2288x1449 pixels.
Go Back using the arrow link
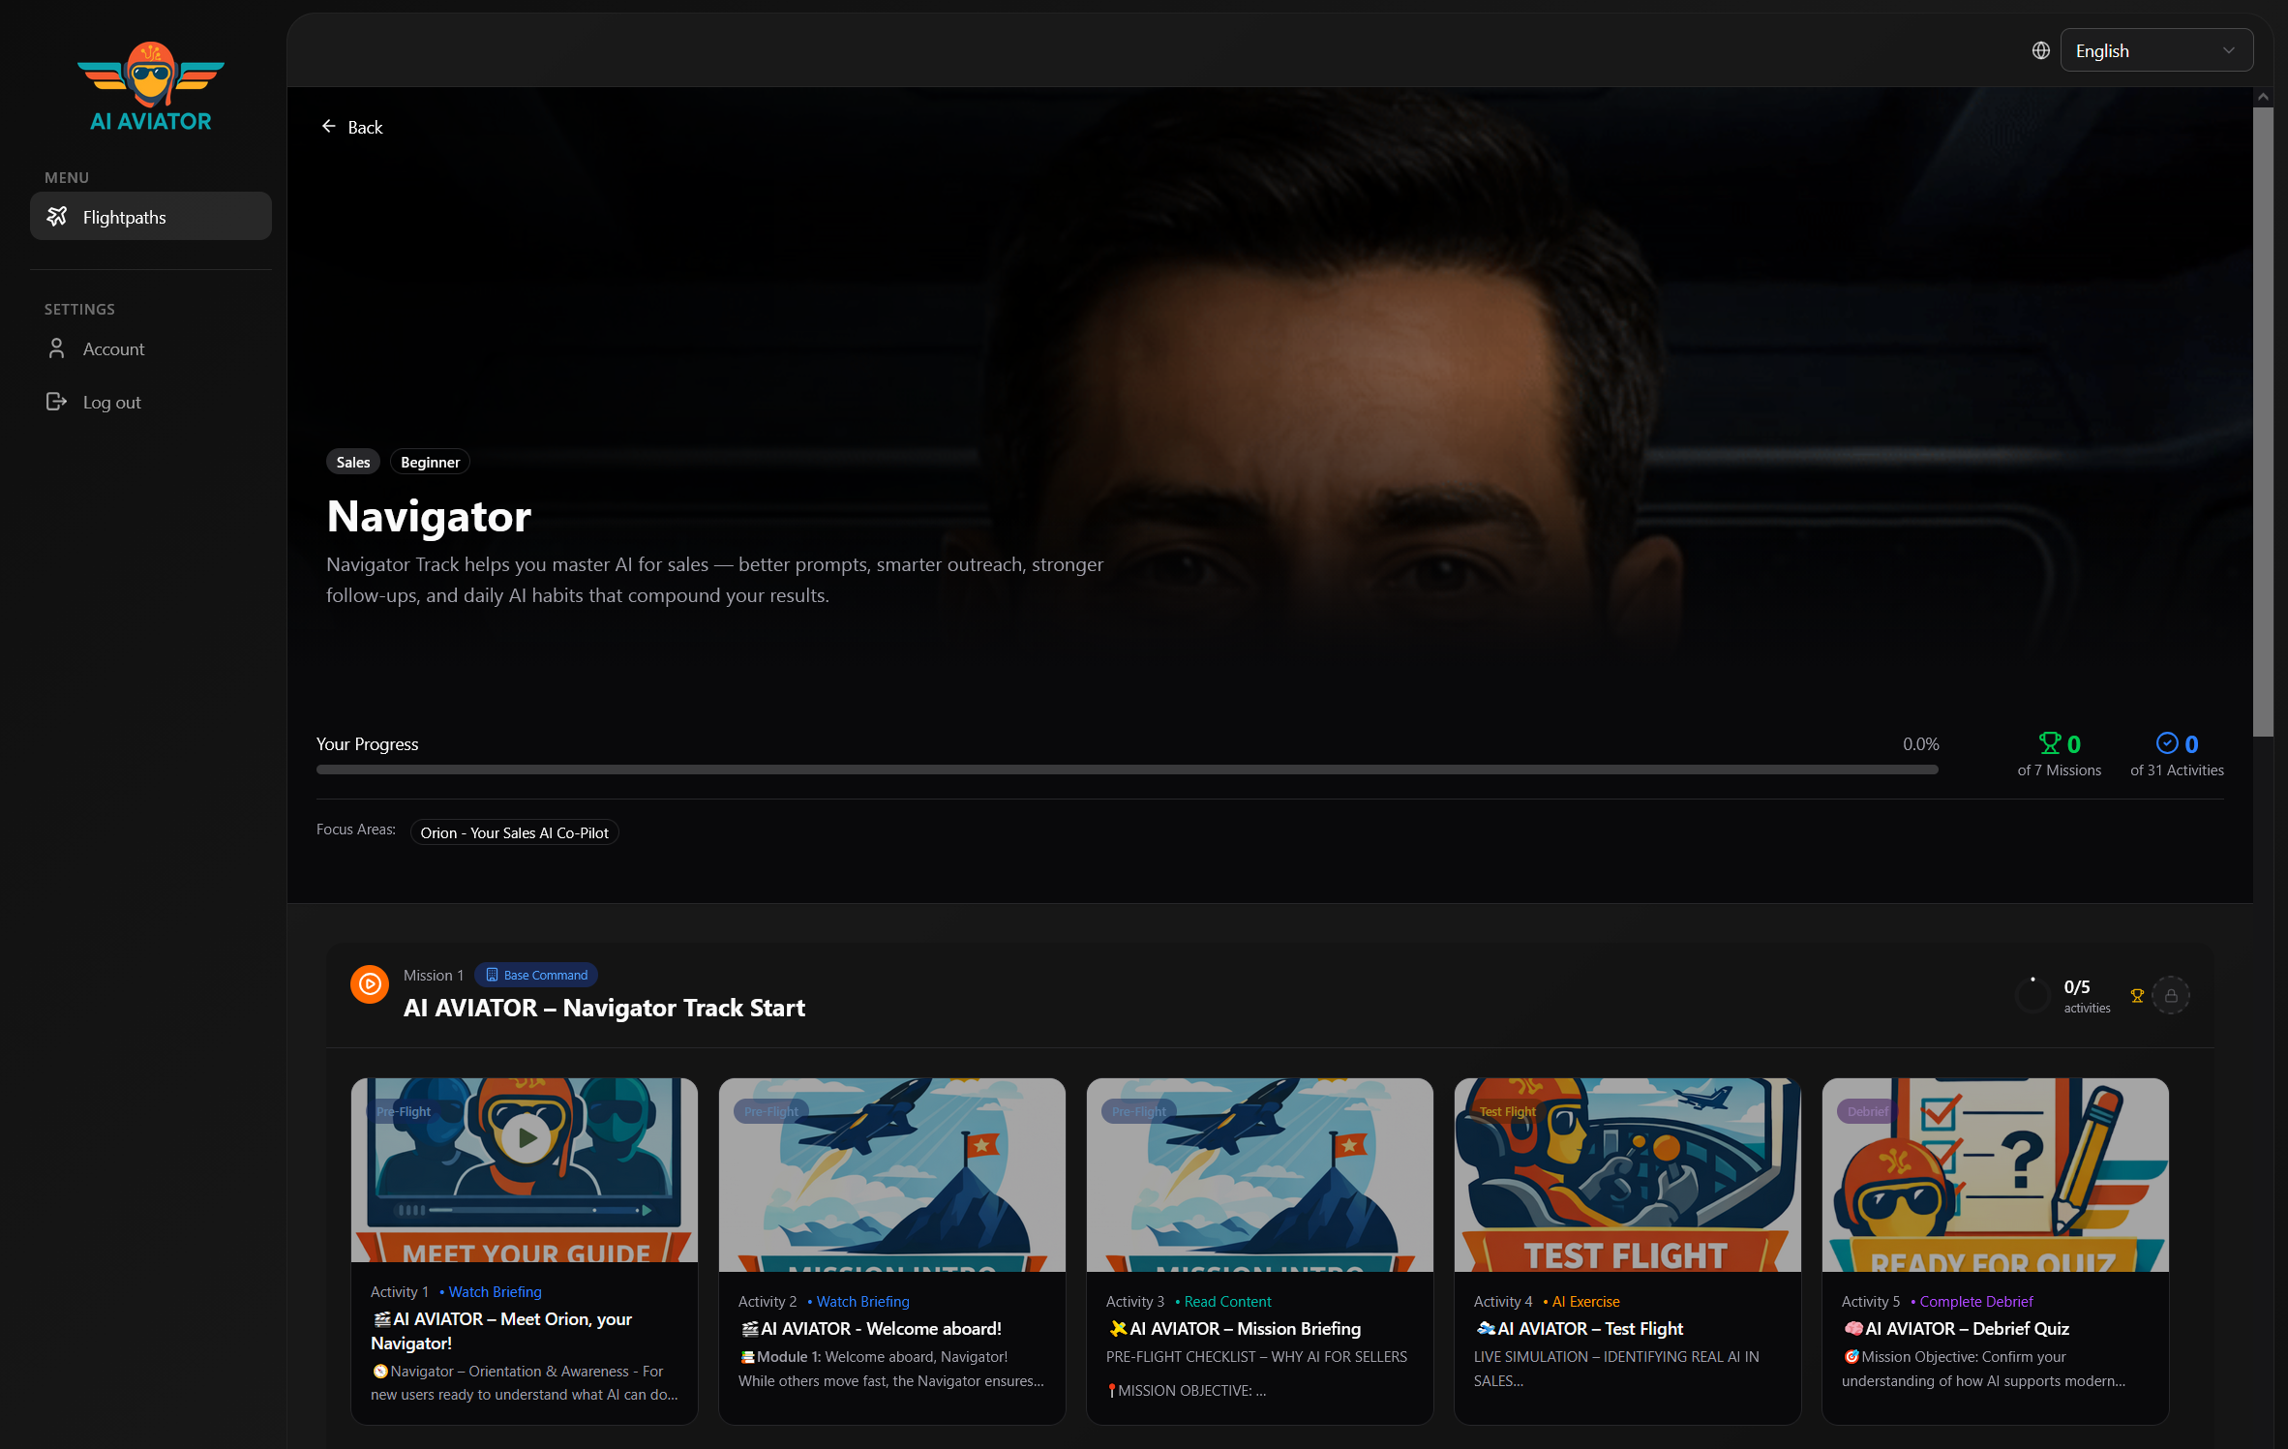click(352, 127)
